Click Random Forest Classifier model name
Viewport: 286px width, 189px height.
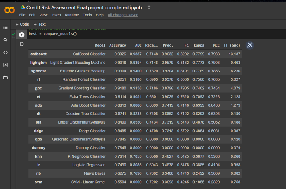(84, 79)
